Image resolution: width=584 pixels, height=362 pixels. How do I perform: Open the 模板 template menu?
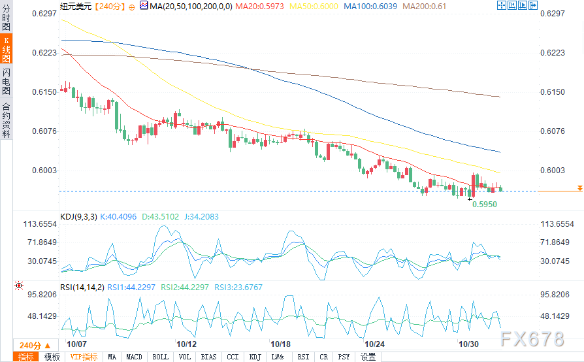[52, 357]
